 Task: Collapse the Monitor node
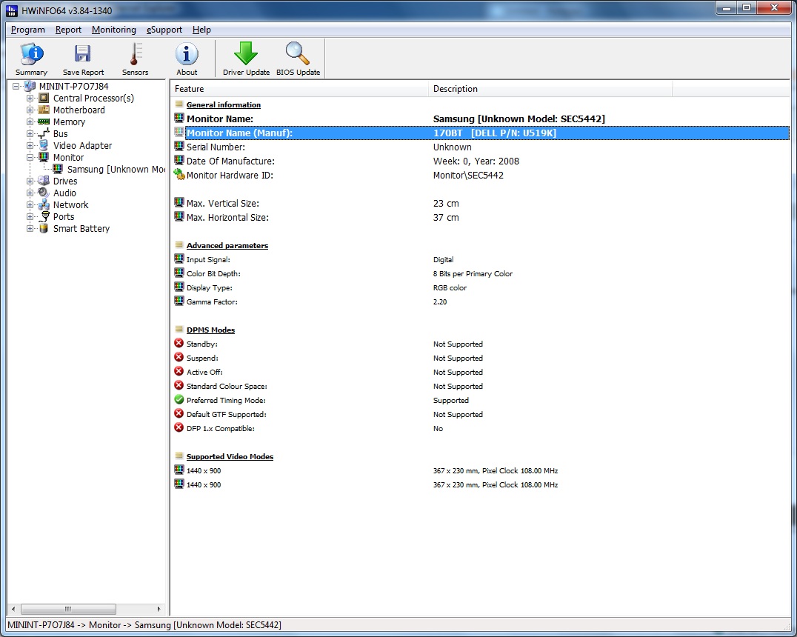(x=30, y=158)
